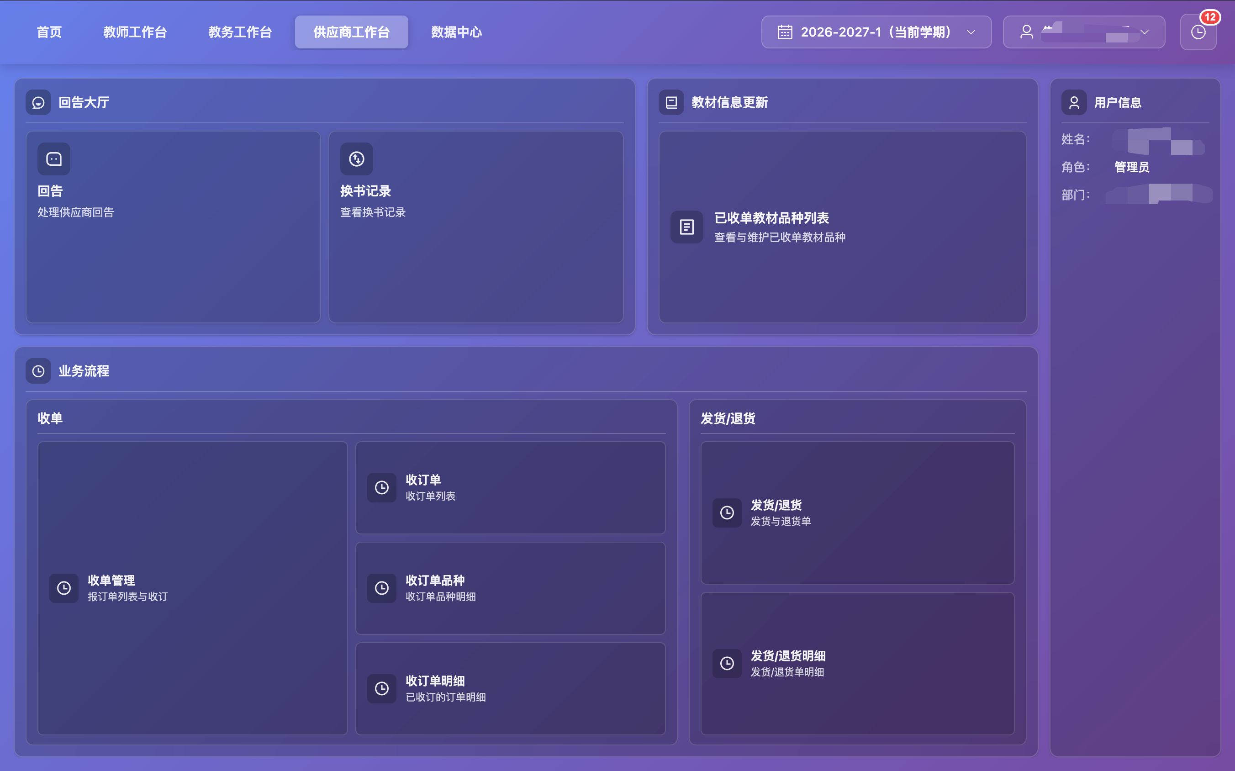
Task: Click the 收订单品种 clock icon
Action: pyautogui.click(x=381, y=588)
